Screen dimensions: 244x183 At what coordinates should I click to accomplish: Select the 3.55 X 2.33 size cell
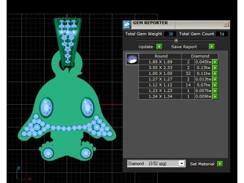coord(160,68)
